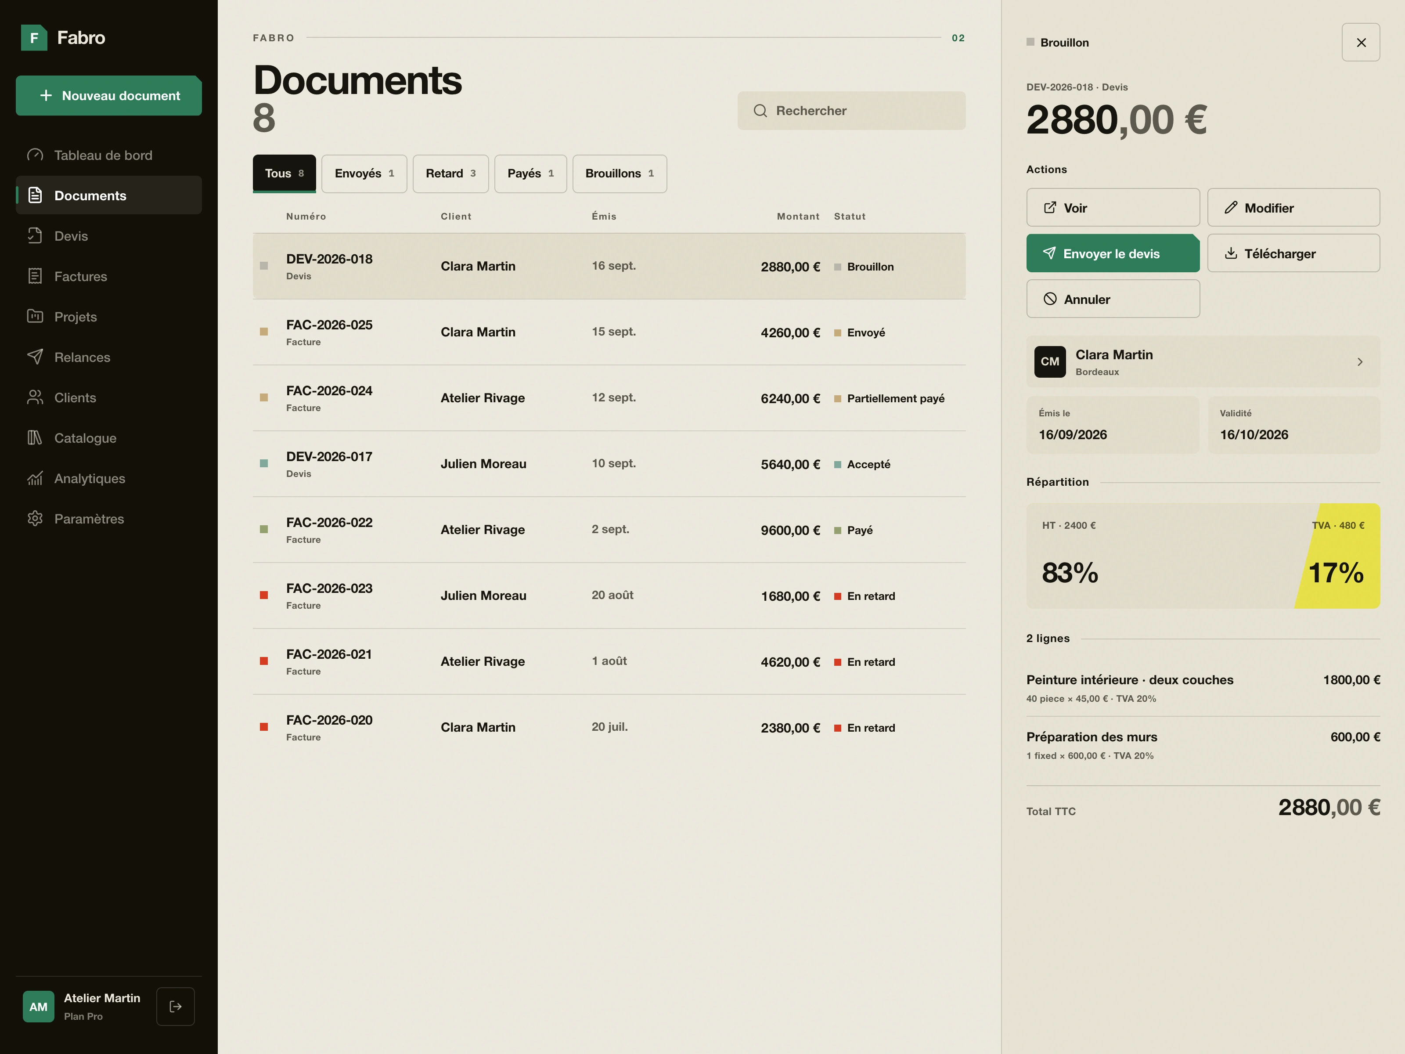
Task: Open Projets from sidebar
Action: pos(108,316)
